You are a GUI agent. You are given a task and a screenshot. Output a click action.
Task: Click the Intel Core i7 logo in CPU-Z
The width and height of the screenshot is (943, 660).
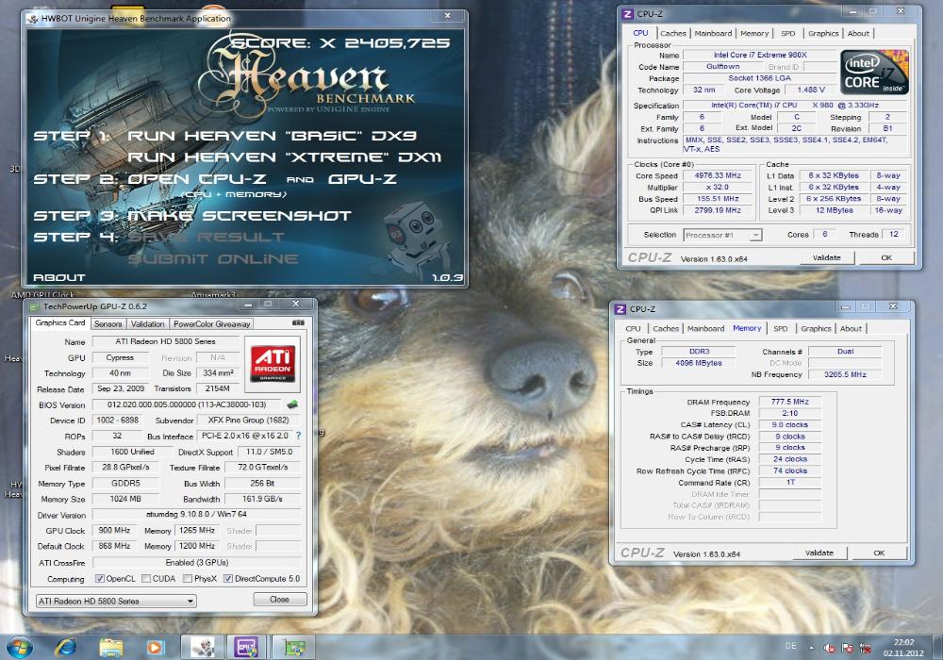click(874, 73)
